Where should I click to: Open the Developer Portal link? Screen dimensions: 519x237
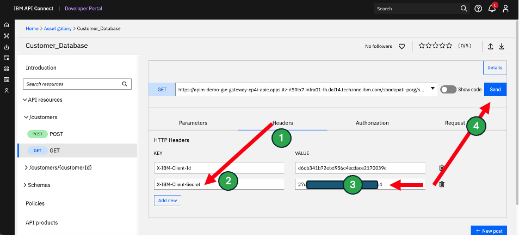click(83, 9)
